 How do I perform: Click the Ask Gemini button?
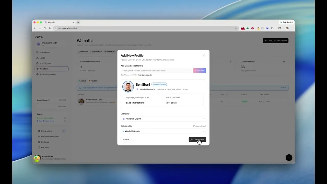pyautogui.click(x=286, y=22)
